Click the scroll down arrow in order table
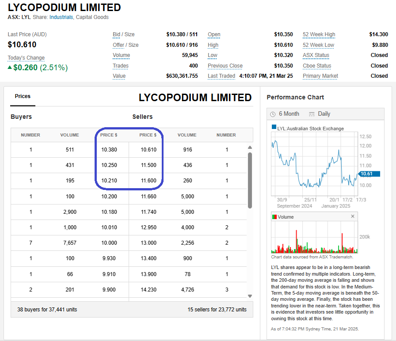Image resolution: width=396 pixels, height=341 pixels. (250, 296)
